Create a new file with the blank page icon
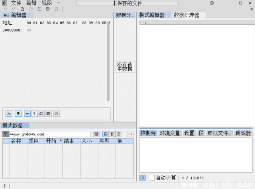The width and height of the screenshot is (255, 189). 22,9
